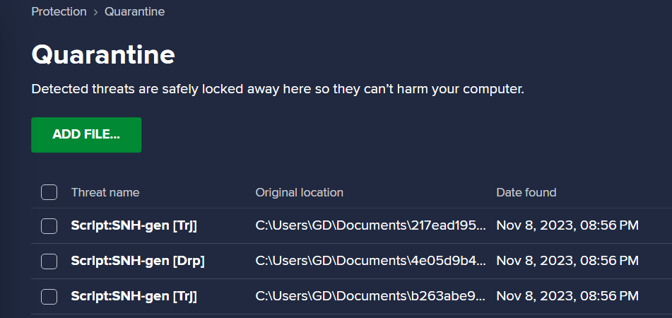Tick the select-all checkbox in the table header
Image resolution: width=672 pixels, height=318 pixels.
click(49, 192)
